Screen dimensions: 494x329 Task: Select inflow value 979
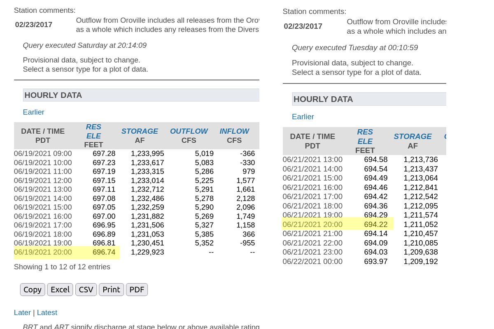248,171
